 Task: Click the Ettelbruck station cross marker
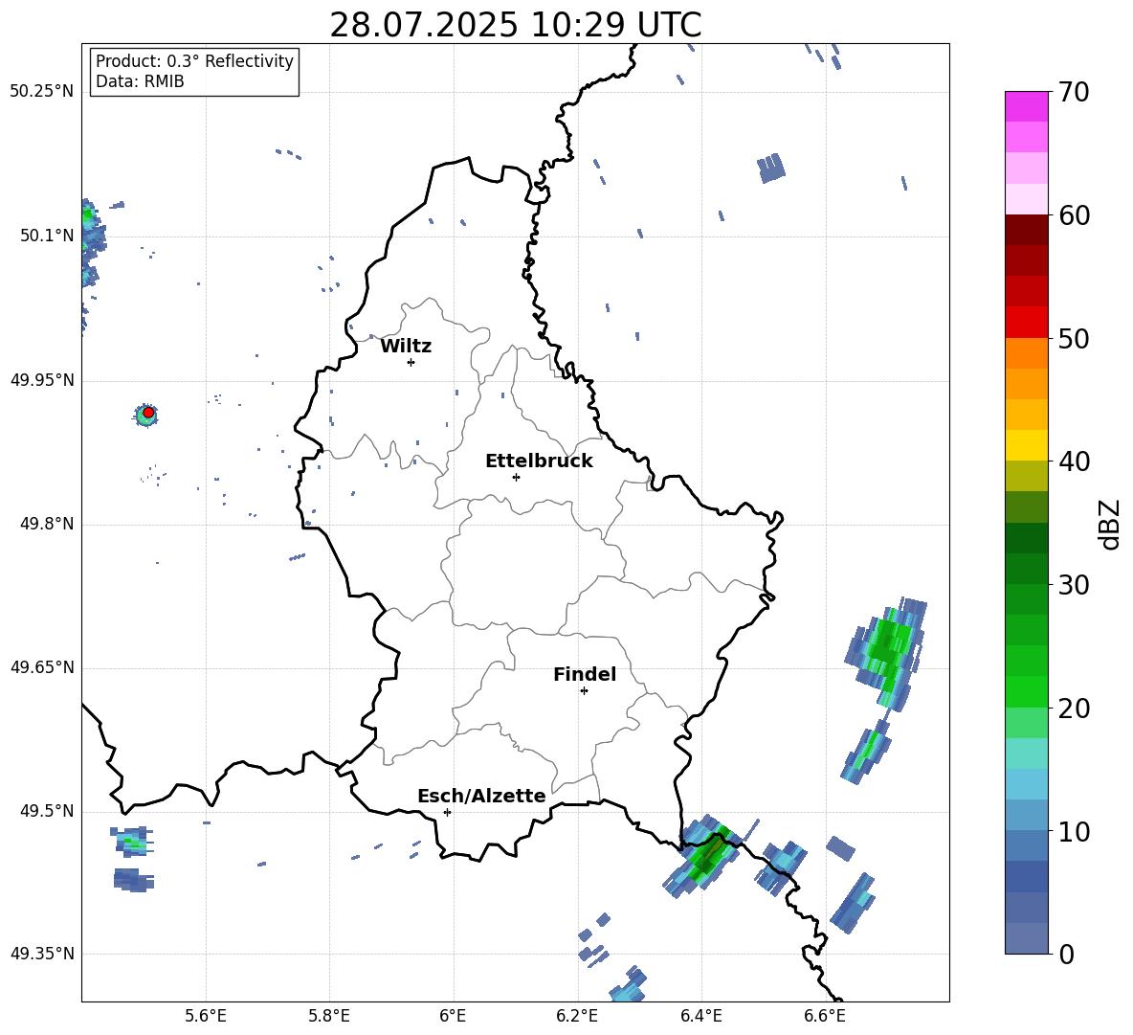tap(516, 477)
